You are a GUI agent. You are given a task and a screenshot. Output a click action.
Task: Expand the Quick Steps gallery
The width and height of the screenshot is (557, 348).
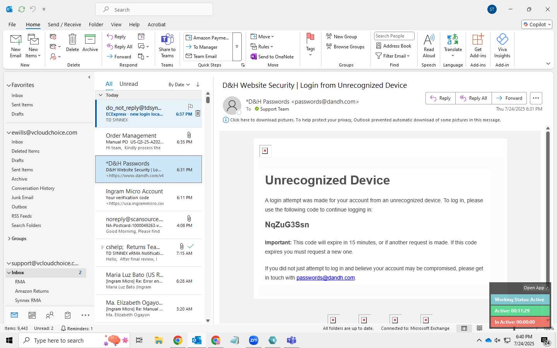tap(237, 47)
